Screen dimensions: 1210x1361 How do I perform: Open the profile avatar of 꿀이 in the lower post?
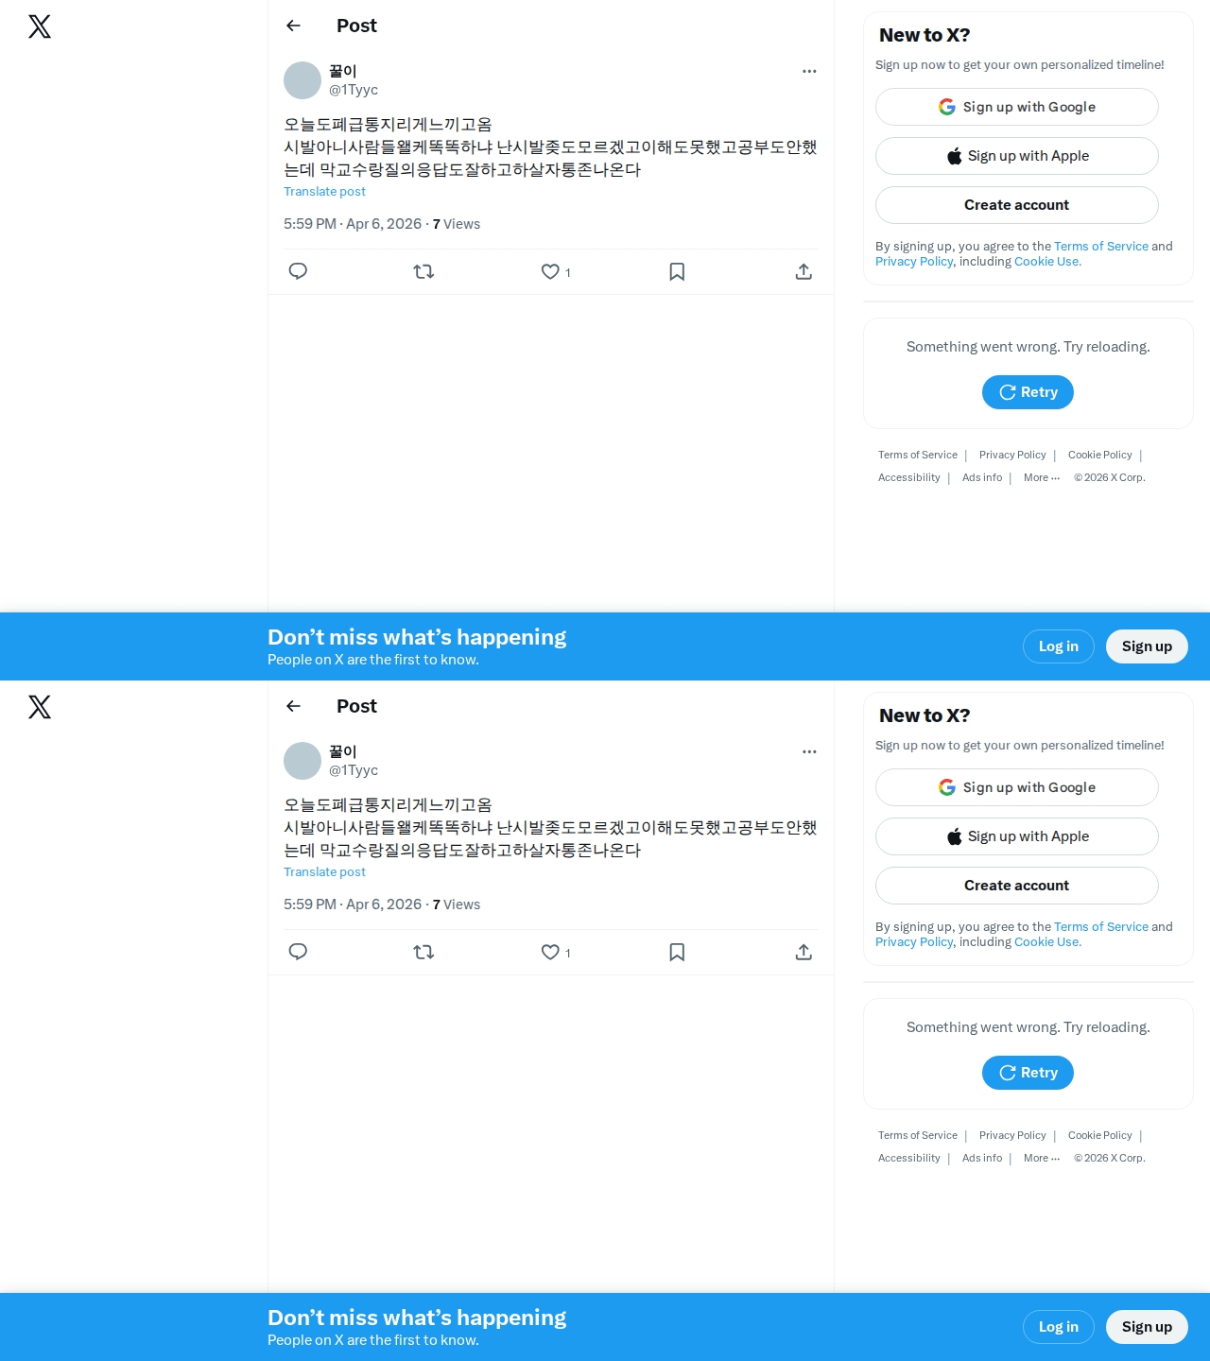point(302,761)
